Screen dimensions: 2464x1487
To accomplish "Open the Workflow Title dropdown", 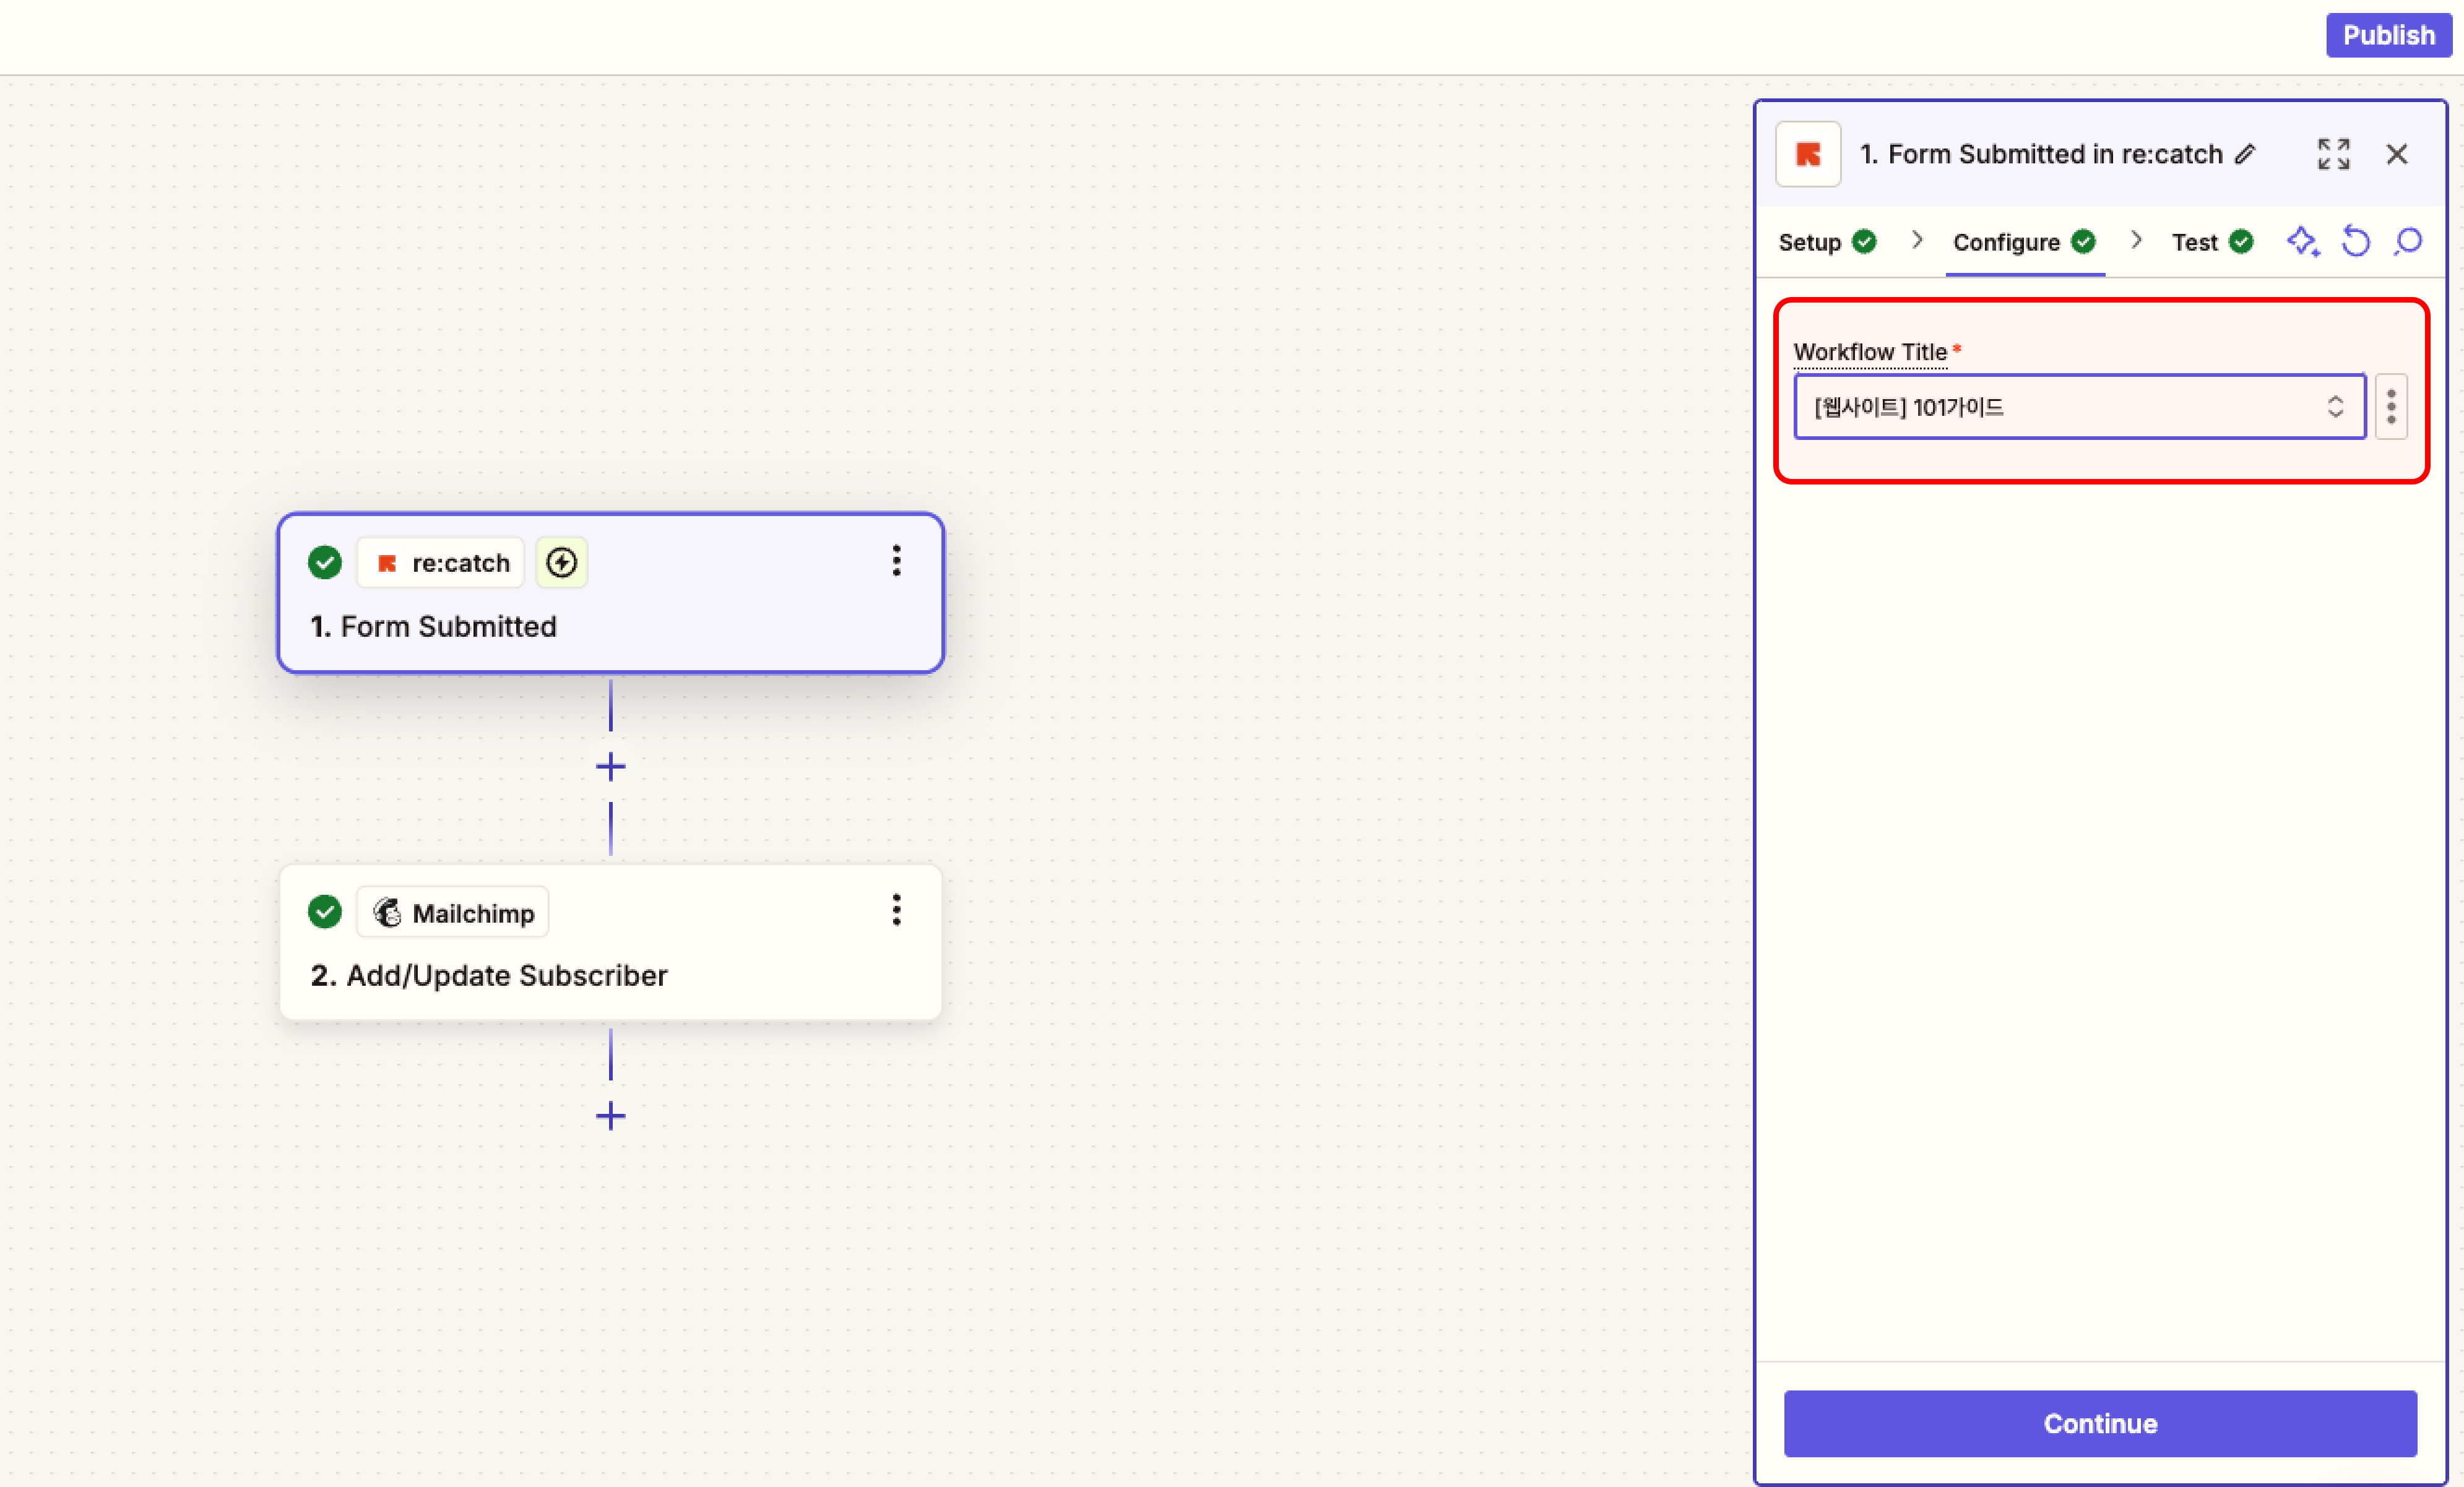I will (2078, 407).
